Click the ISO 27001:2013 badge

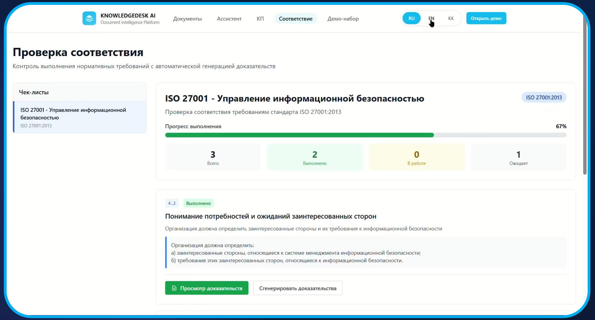click(544, 97)
